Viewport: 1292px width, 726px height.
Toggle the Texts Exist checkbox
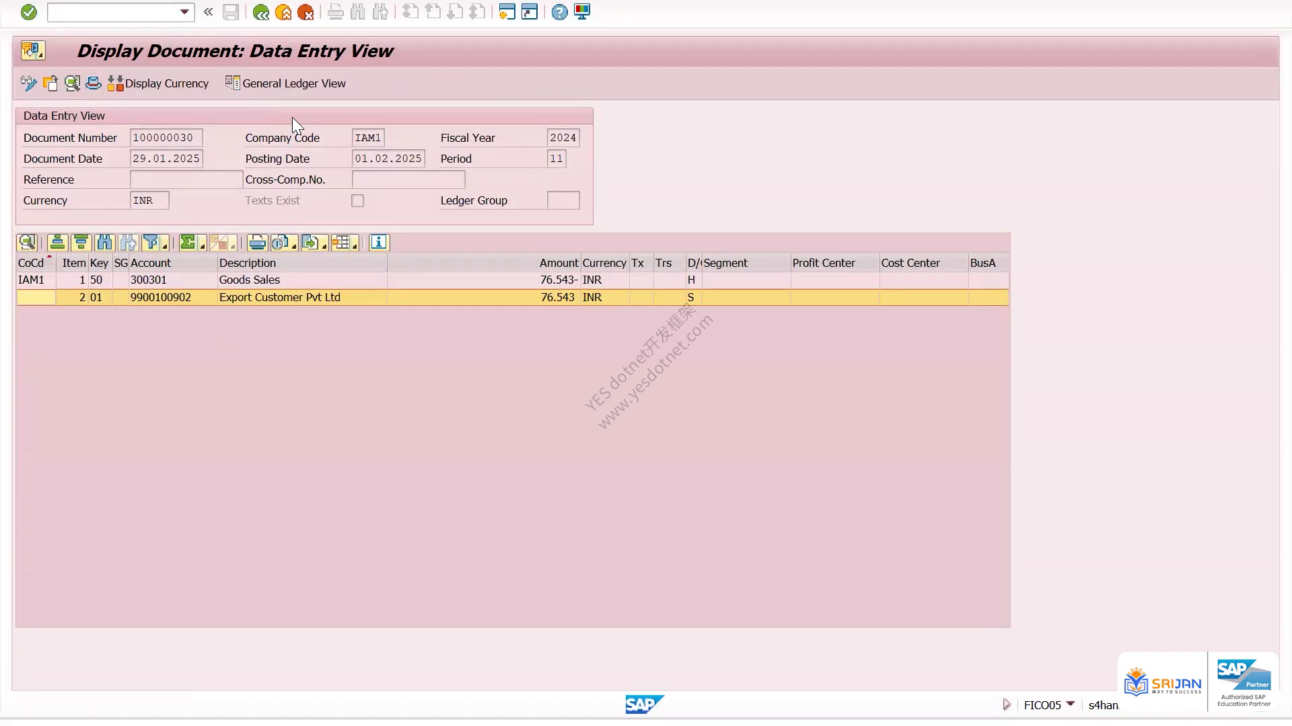pos(358,200)
